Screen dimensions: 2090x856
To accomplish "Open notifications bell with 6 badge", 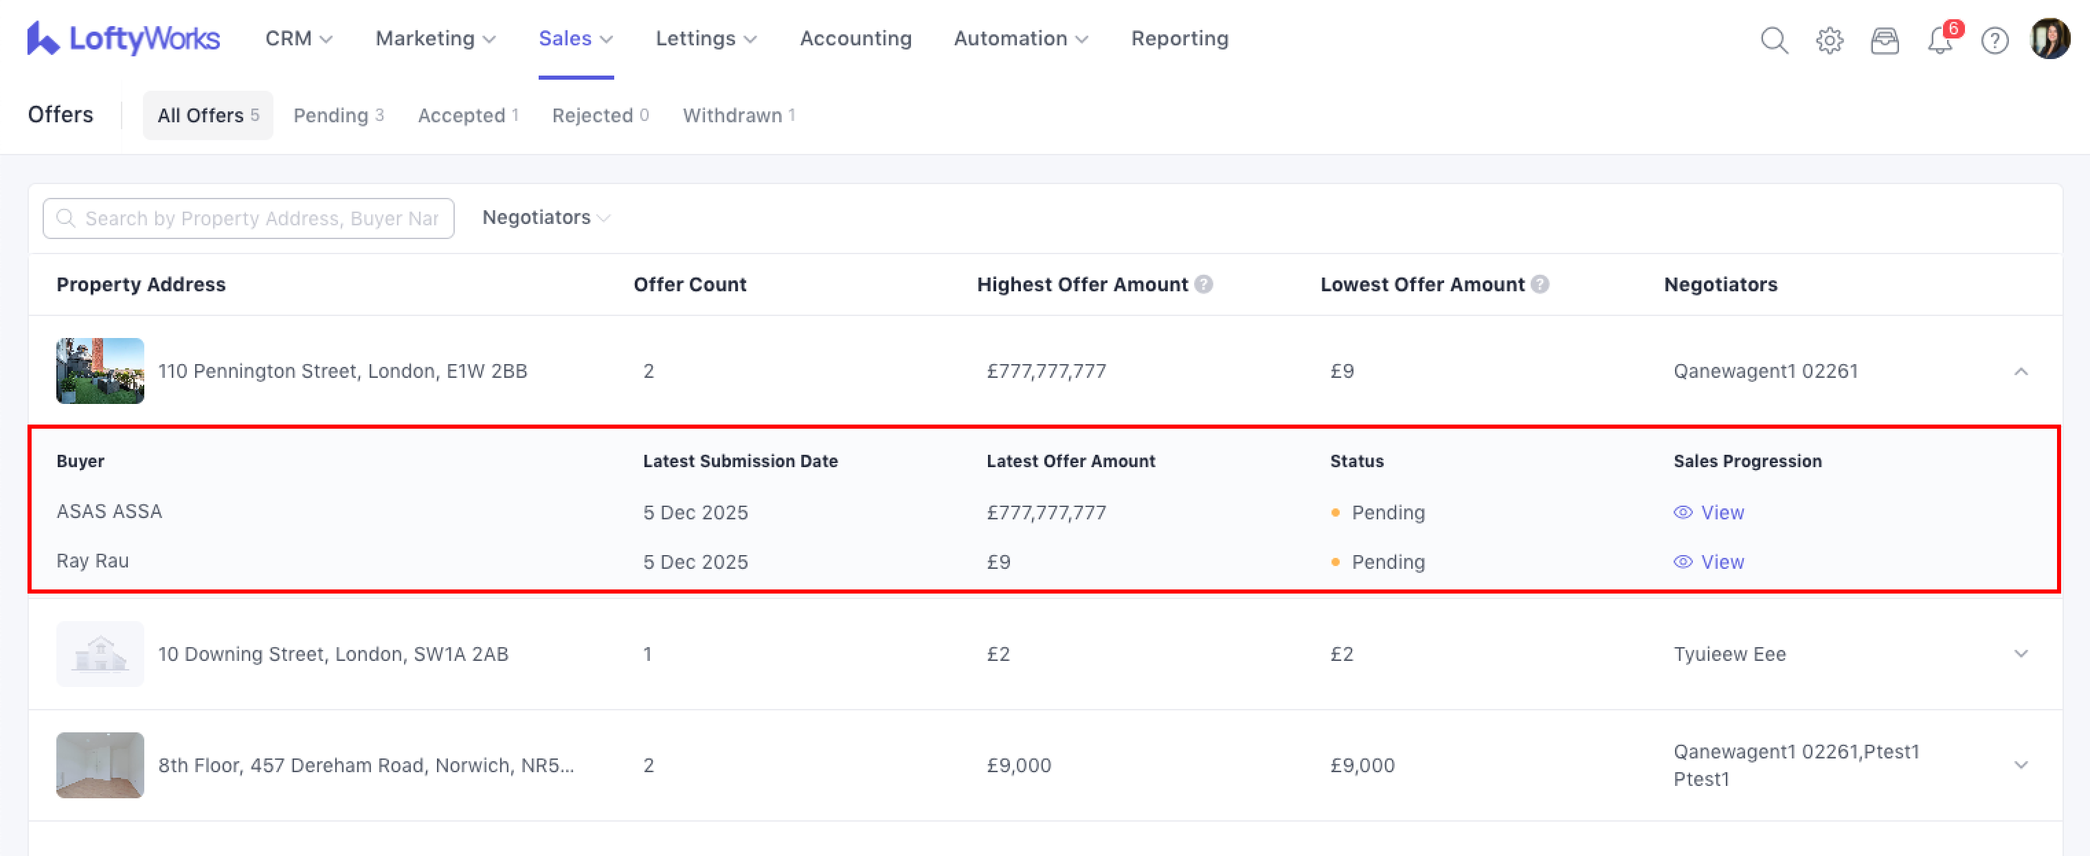I will (1939, 40).
